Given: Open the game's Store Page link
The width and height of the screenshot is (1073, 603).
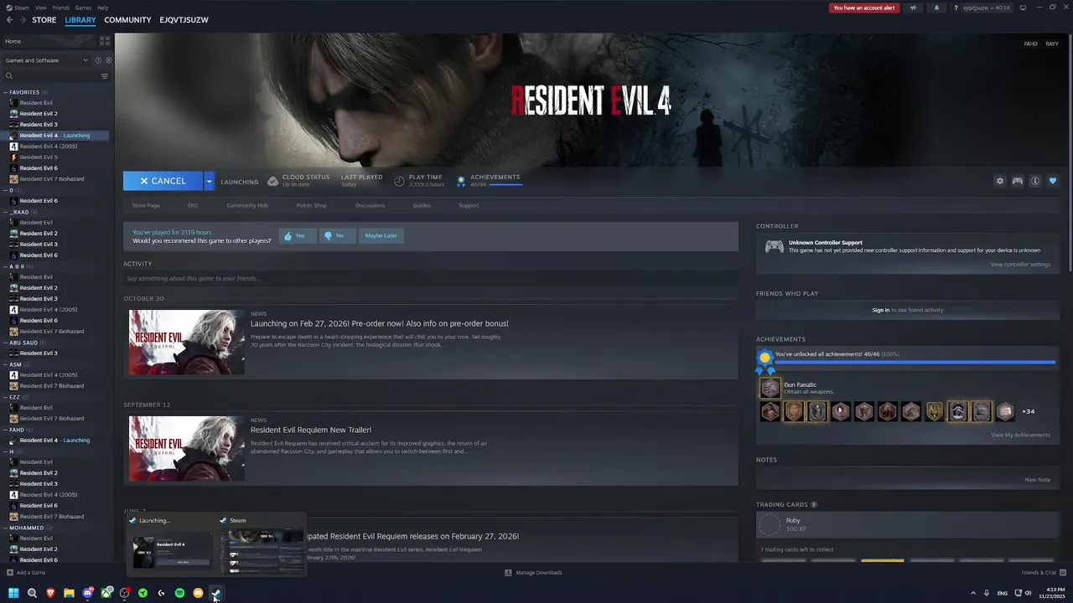Looking at the screenshot, I should click(146, 205).
